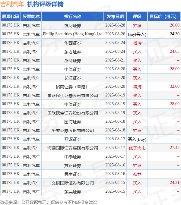Click the target price 32.00
Image resolution: width=181 pixels, height=205 pixels.
pos(175,86)
